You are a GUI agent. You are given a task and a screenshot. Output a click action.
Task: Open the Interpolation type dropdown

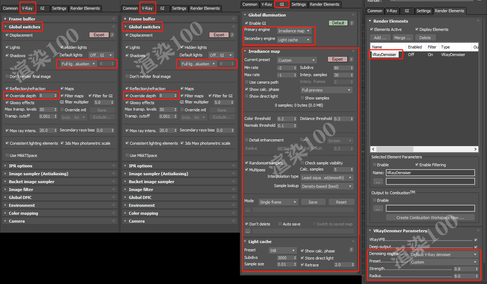[327, 178]
